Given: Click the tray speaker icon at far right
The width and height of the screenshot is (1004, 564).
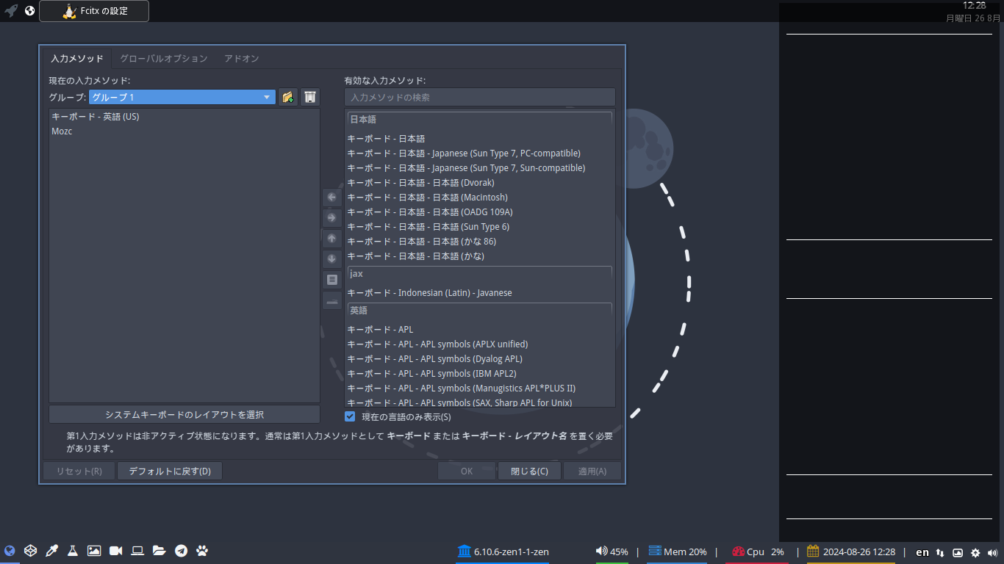Looking at the screenshot, I should click(x=993, y=552).
